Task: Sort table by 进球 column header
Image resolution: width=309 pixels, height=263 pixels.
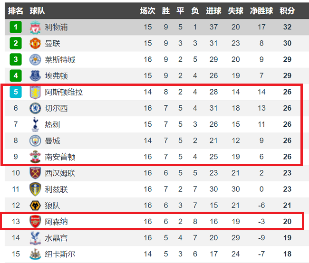Action: tap(213, 11)
